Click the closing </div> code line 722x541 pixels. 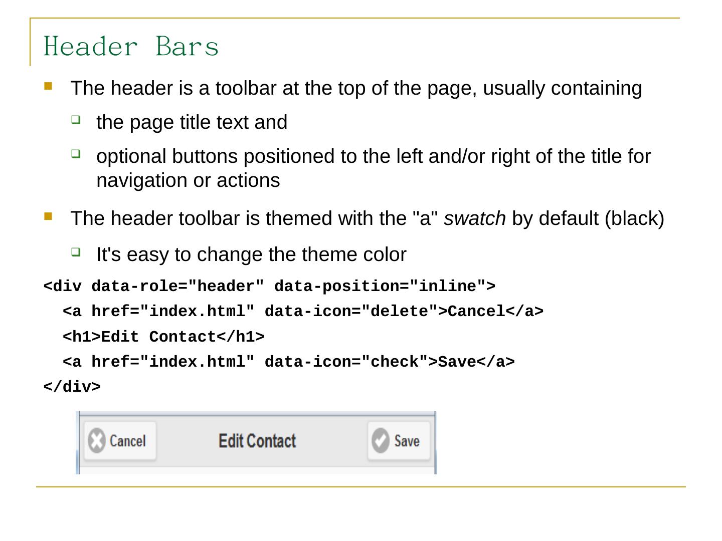[x=72, y=387]
